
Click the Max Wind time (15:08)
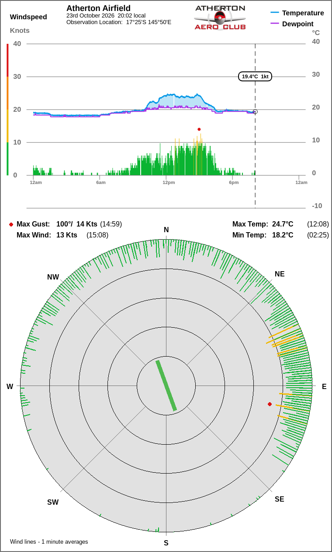pos(97,235)
